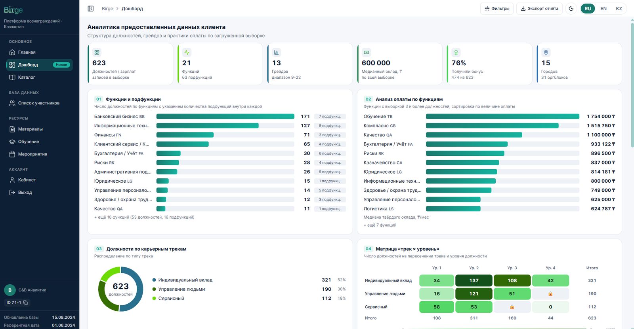Open Обучение in the sidebar
Screen dimensions: 634x329
(40, 142)
